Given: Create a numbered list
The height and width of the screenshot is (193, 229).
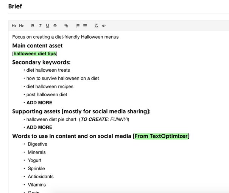Looking at the screenshot, I should (x=77, y=26).
